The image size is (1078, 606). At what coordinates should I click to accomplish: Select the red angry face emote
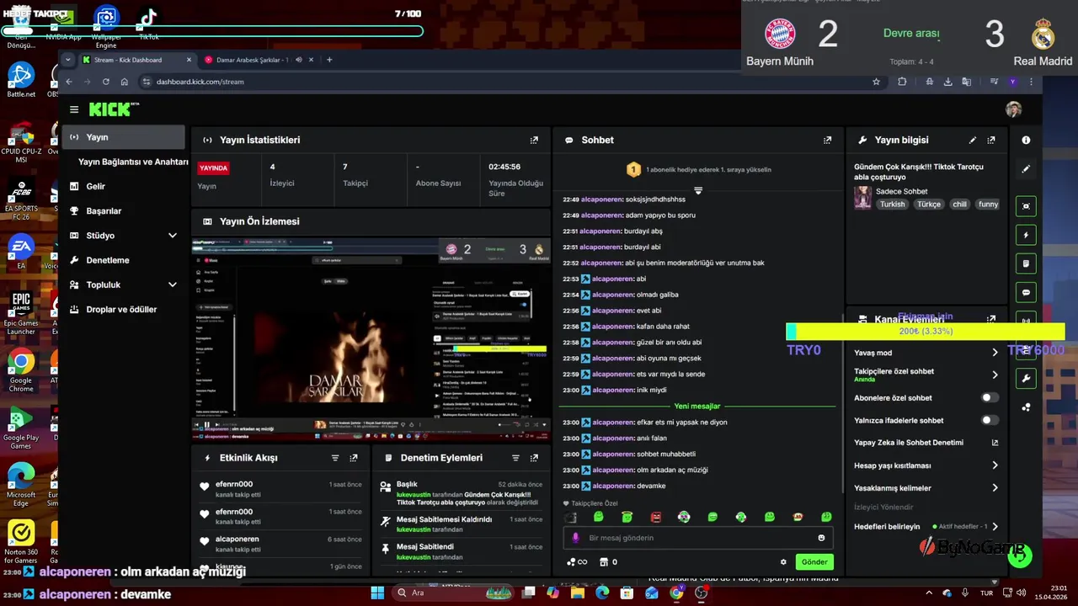pyautogui.click(x=656, y=517)
